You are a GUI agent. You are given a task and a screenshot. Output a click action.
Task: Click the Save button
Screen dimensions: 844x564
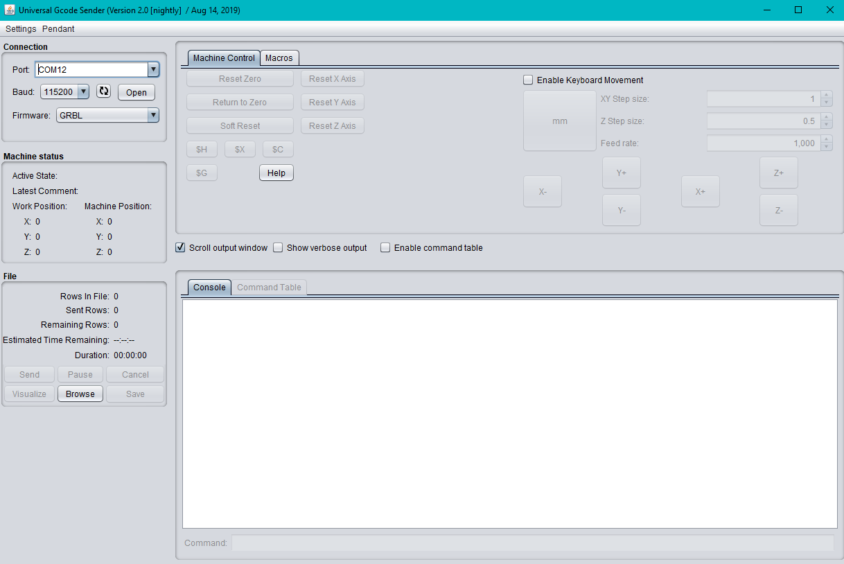[135, 394]
